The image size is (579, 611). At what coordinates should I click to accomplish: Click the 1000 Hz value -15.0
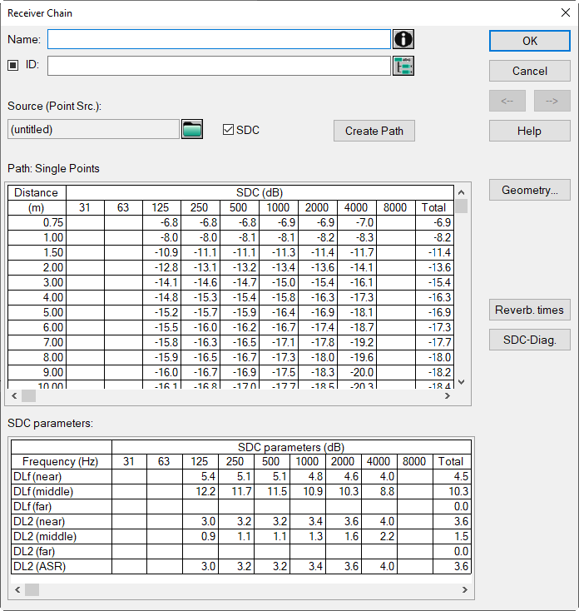(x=279, y=282)
